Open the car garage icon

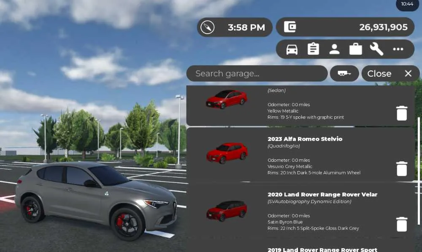click(292, 49)
